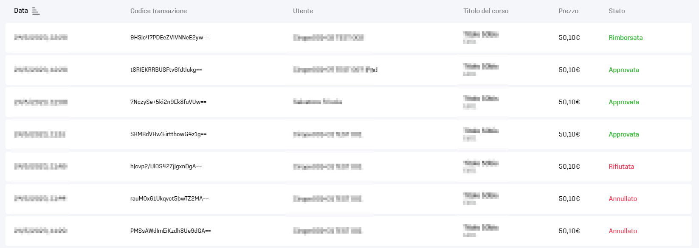Select the Utente column header

click(303, 11)
